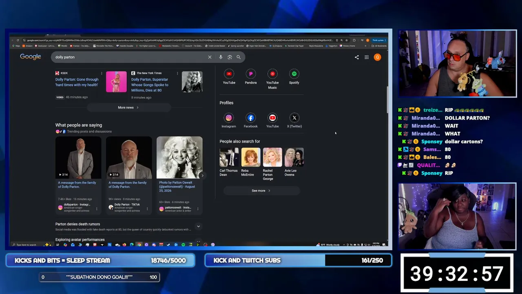Viewport: 522px width, 294px height.
Task: Click the black-and-white New York Times thumbnail
Action: coord(192,82)
